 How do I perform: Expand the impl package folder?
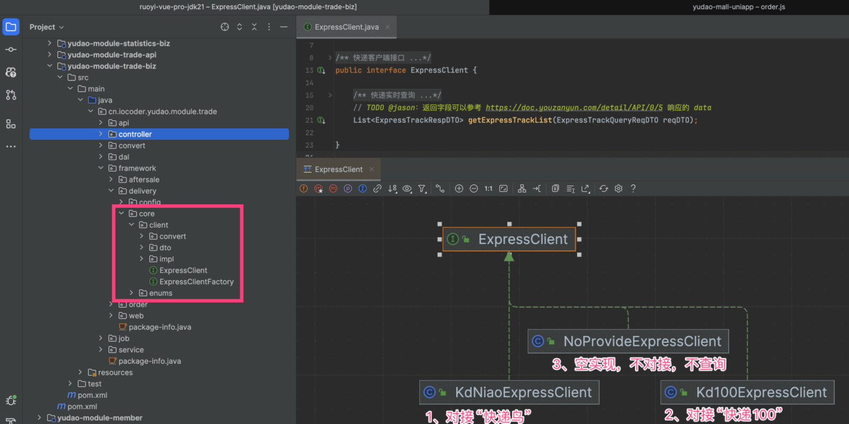click(142, 259)
